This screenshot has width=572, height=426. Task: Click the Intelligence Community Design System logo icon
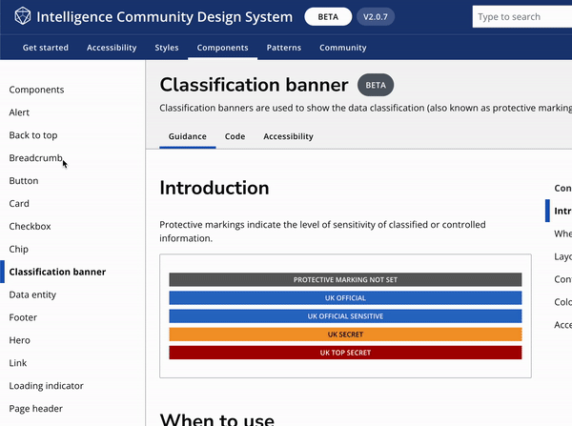point(23,16)
